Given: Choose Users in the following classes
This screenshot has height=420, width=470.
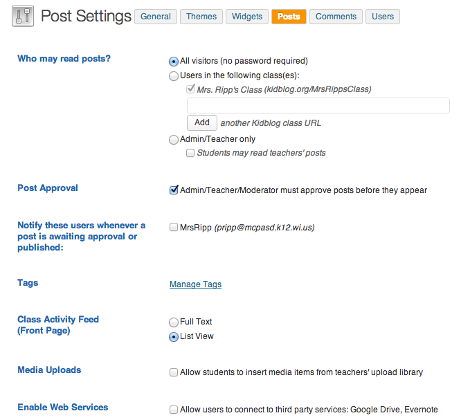Looking at the screenshot, I should point(174,75).
